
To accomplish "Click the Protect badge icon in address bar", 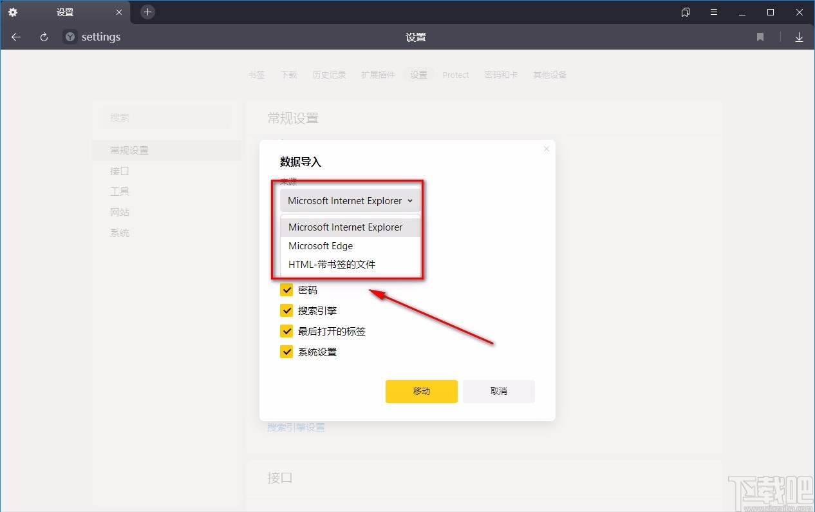I will coord(69,37).
